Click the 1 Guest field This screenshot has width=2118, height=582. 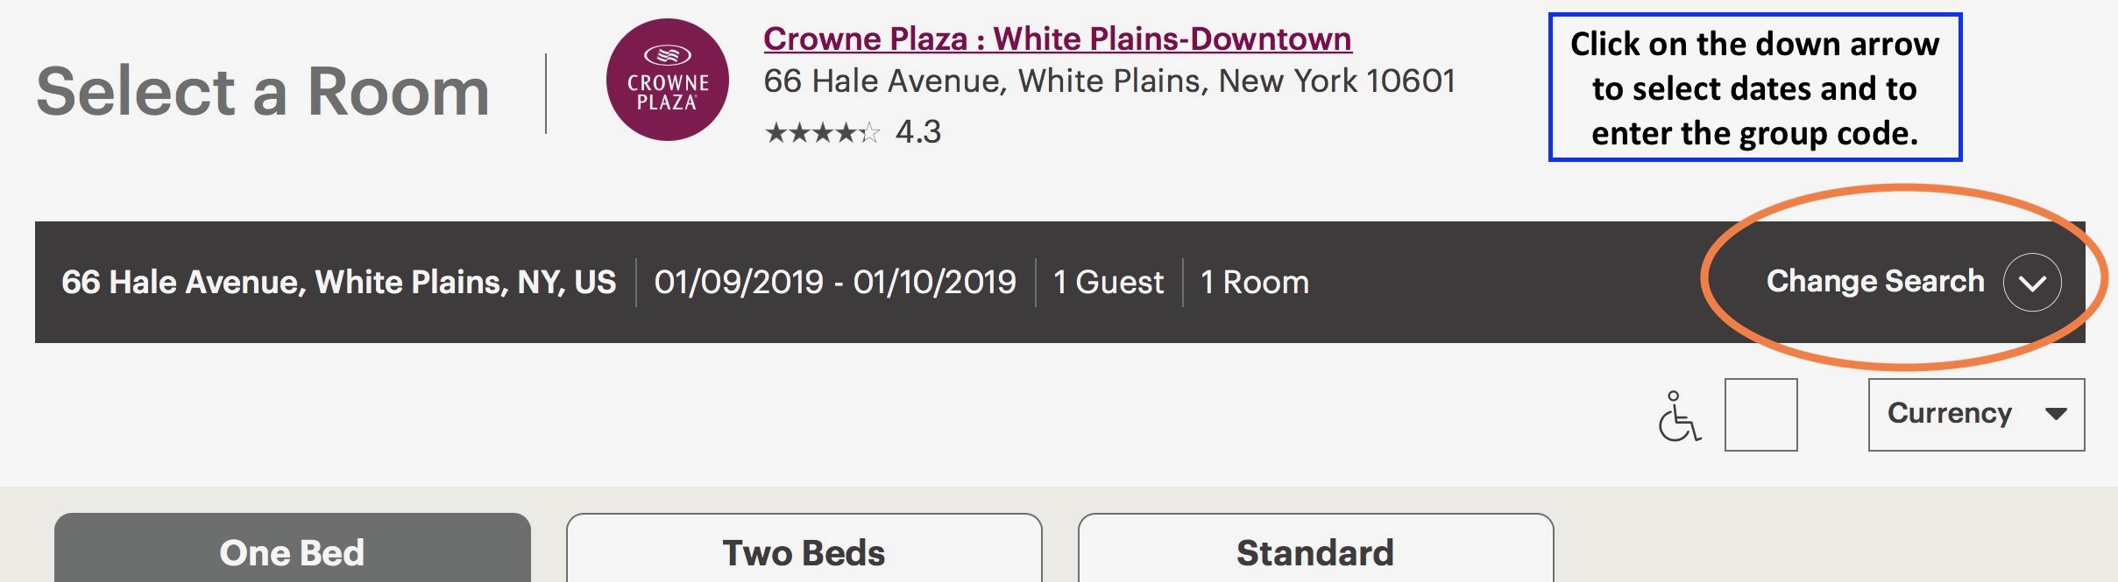tap(1109, 282)
